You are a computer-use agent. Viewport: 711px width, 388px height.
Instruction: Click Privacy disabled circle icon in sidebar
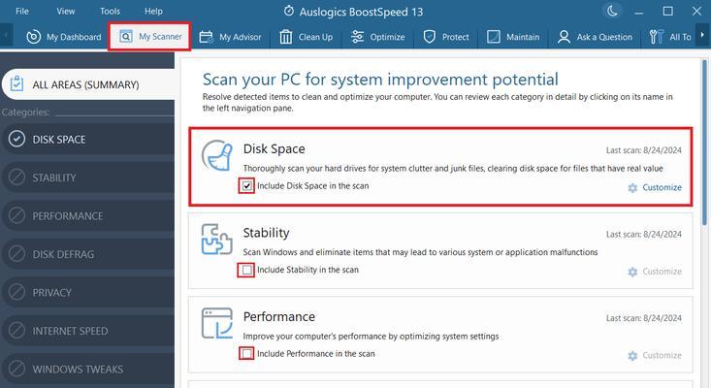[16, 292]
